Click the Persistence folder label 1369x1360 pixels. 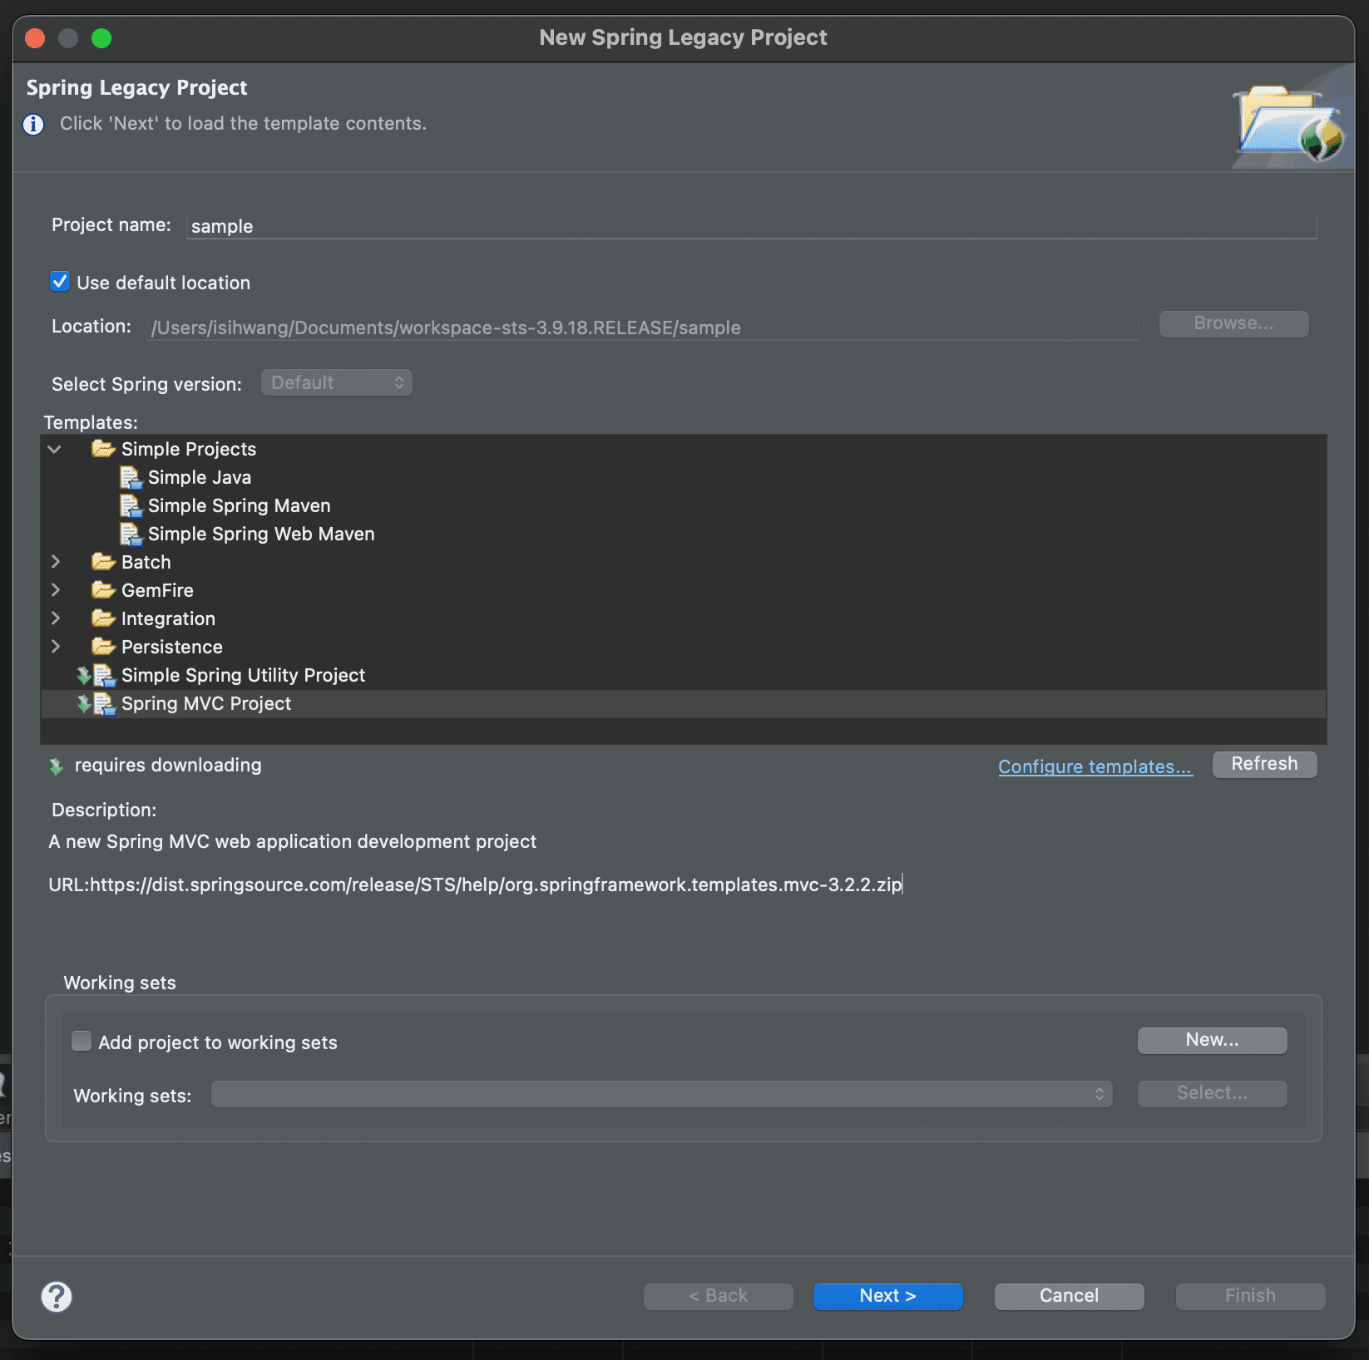(x=172, y=647)
